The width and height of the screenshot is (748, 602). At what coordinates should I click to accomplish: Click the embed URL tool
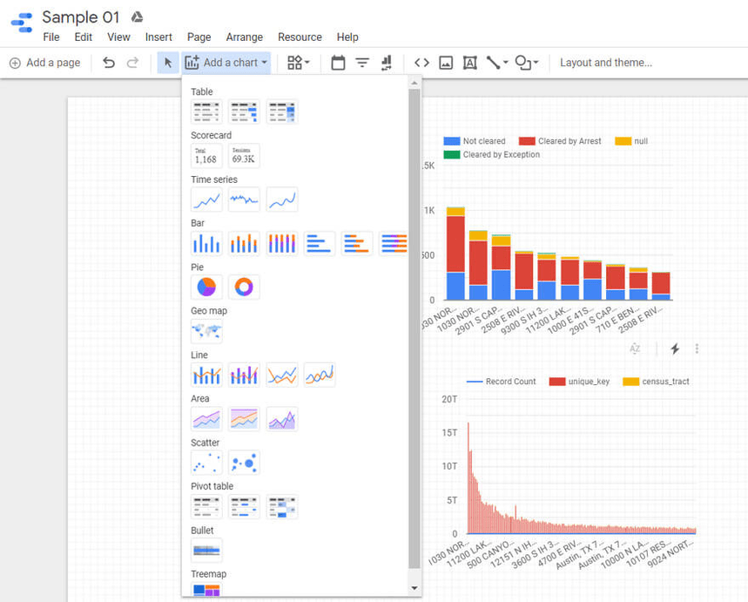421,62
